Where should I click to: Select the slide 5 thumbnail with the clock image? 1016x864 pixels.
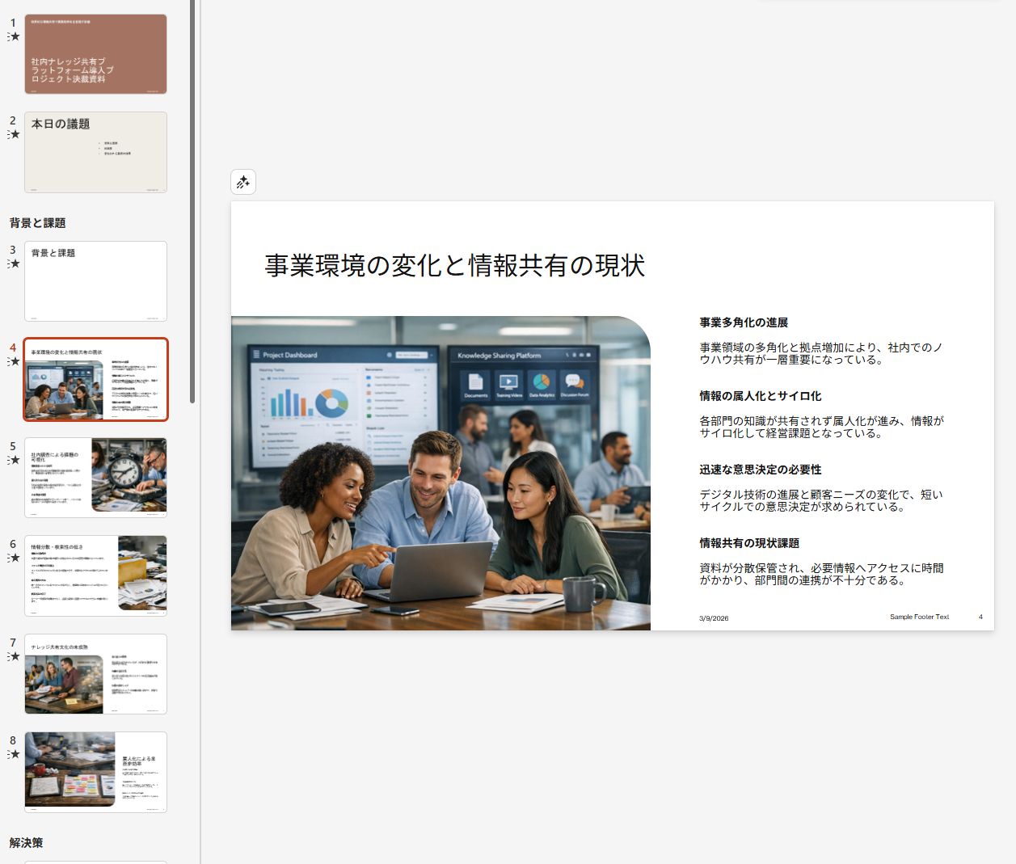click(95, 477)
